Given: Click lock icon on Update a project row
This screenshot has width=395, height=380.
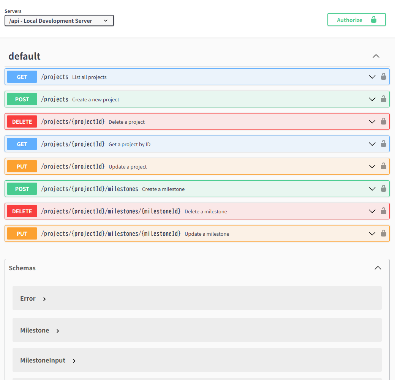Looking at the screenshot, I should tap(384, 166).
